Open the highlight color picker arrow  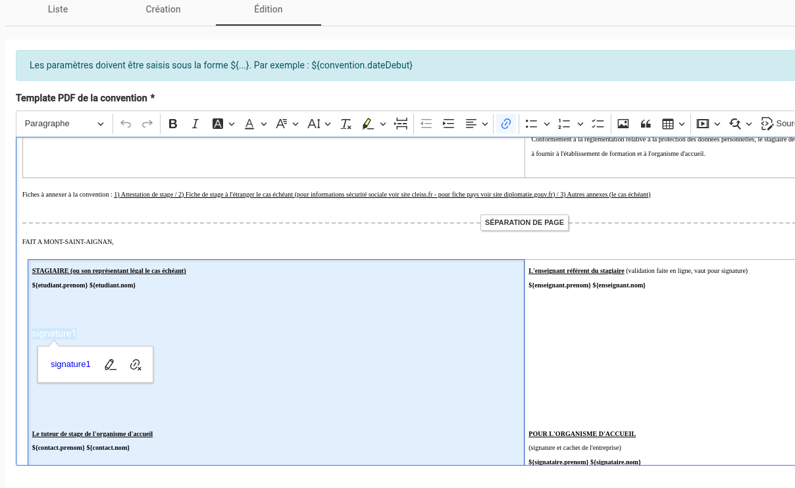[382, 124]
